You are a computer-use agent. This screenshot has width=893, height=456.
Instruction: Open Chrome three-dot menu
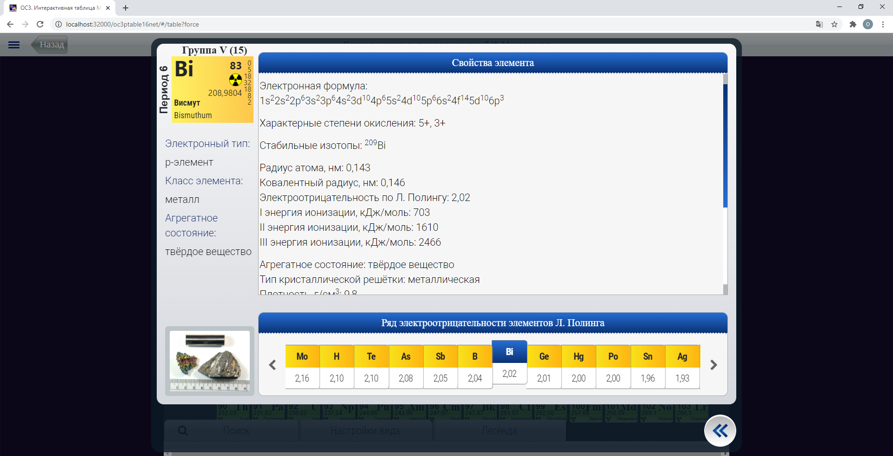click(x=883, y=24)
